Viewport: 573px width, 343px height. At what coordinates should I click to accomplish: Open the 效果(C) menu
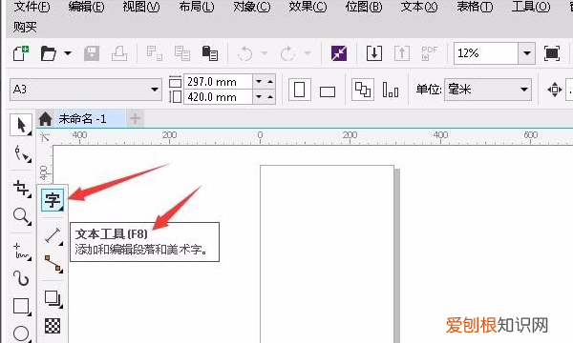coord(308,7)
